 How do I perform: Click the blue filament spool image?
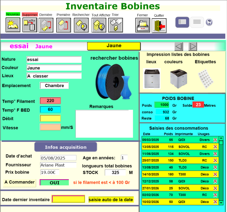pyautogui.click(x=114, y=82)
